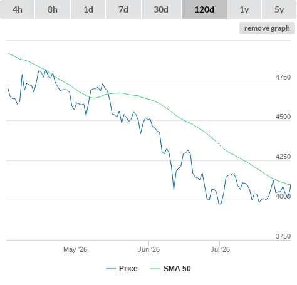The width and height of the screenshot is (297, 285).
Task: Switch chart to 1y view
Action: click(244, 9)
